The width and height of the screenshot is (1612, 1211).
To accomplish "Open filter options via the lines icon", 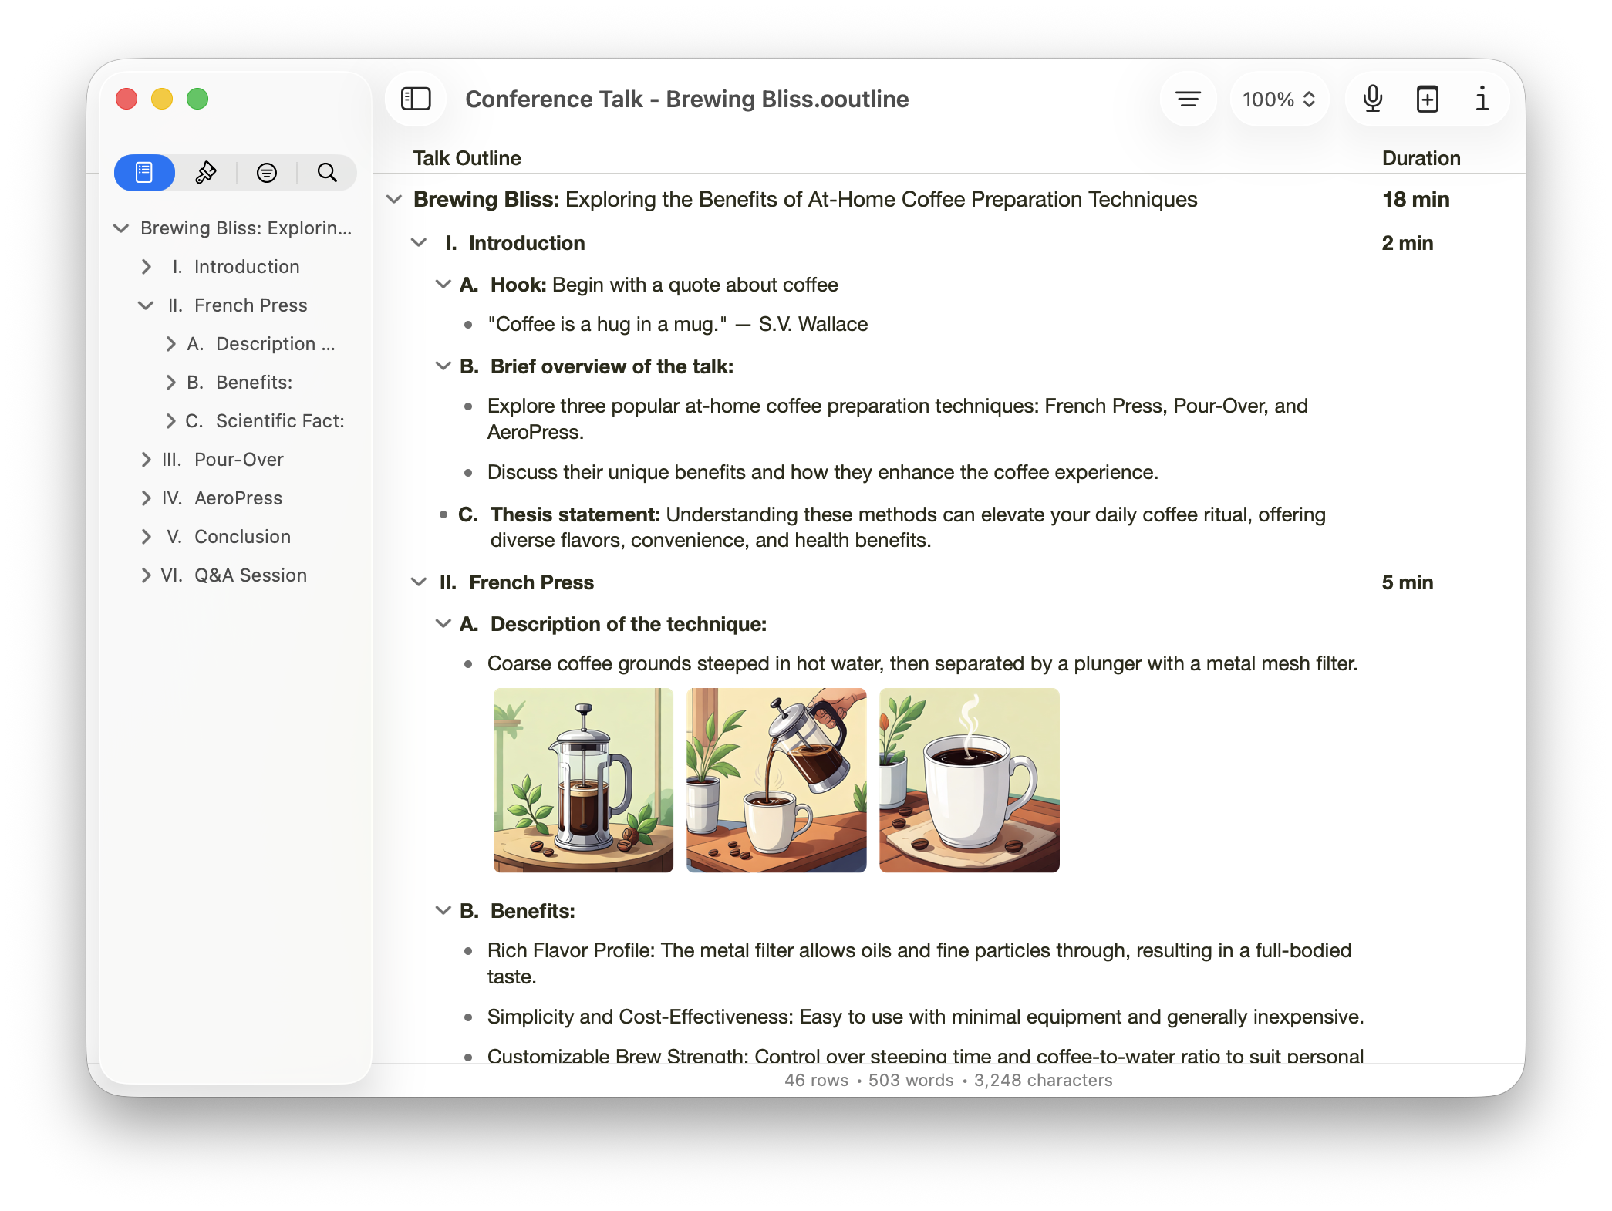I will [1188, 99].
